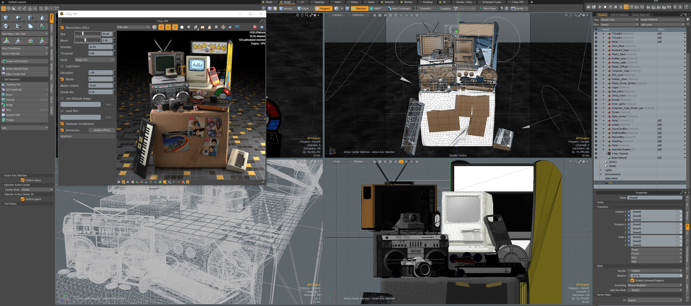Hide the TVGuide2 material via eye icon
691x306 pixels.
click(x=596, y=33)
